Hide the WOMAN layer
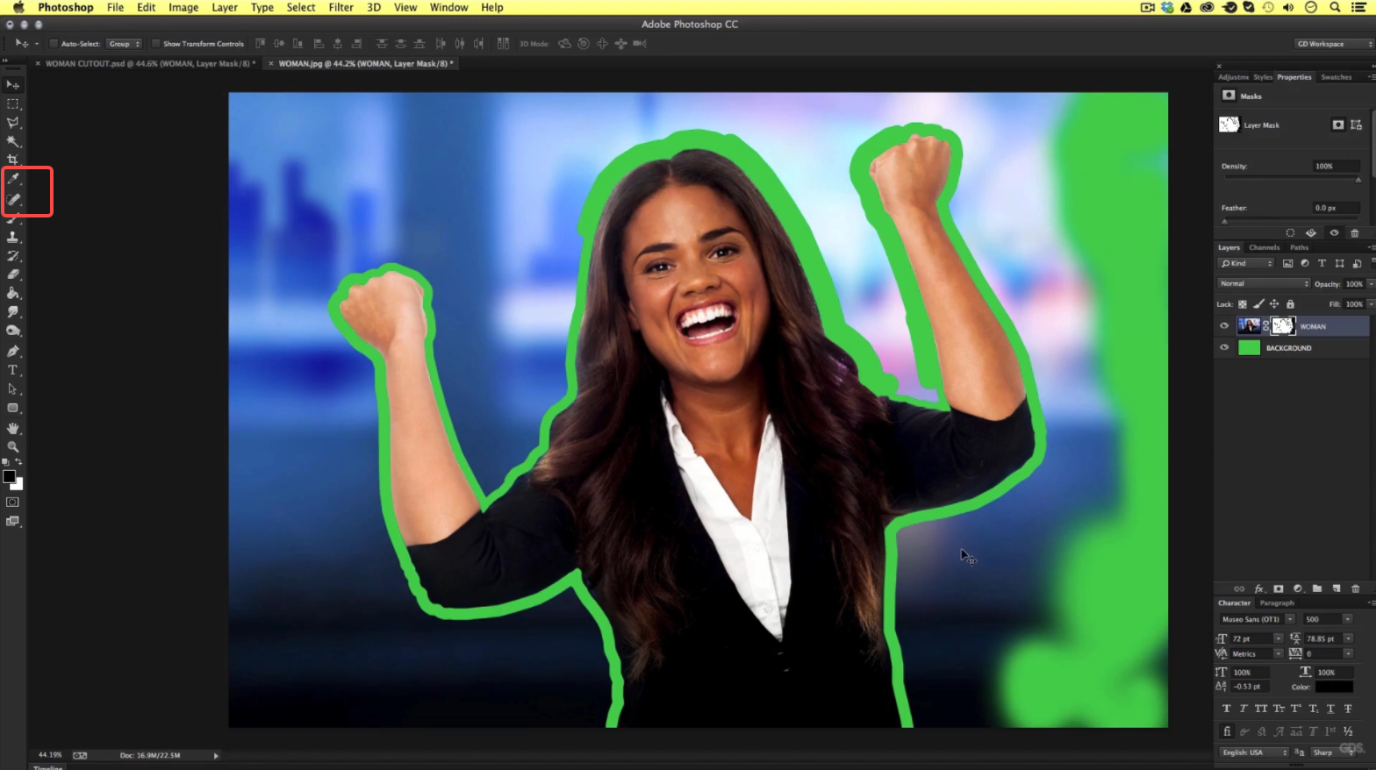 coord(1224,326)
